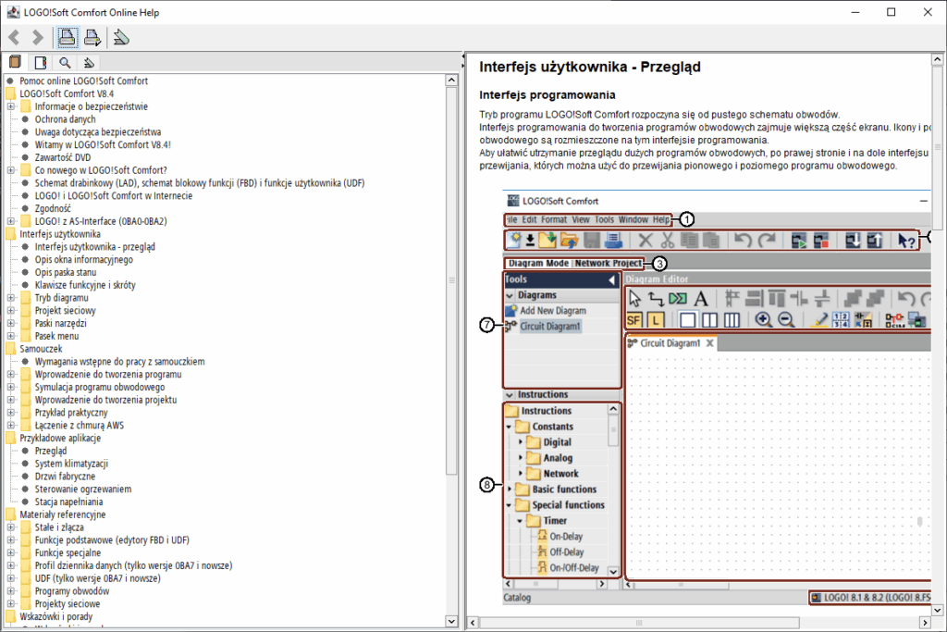Go forward with the Next arrow in toolbar
Image resolution: width=947 pixels, height=632 pixels.
pyautogui.click(x=37, y=37)
